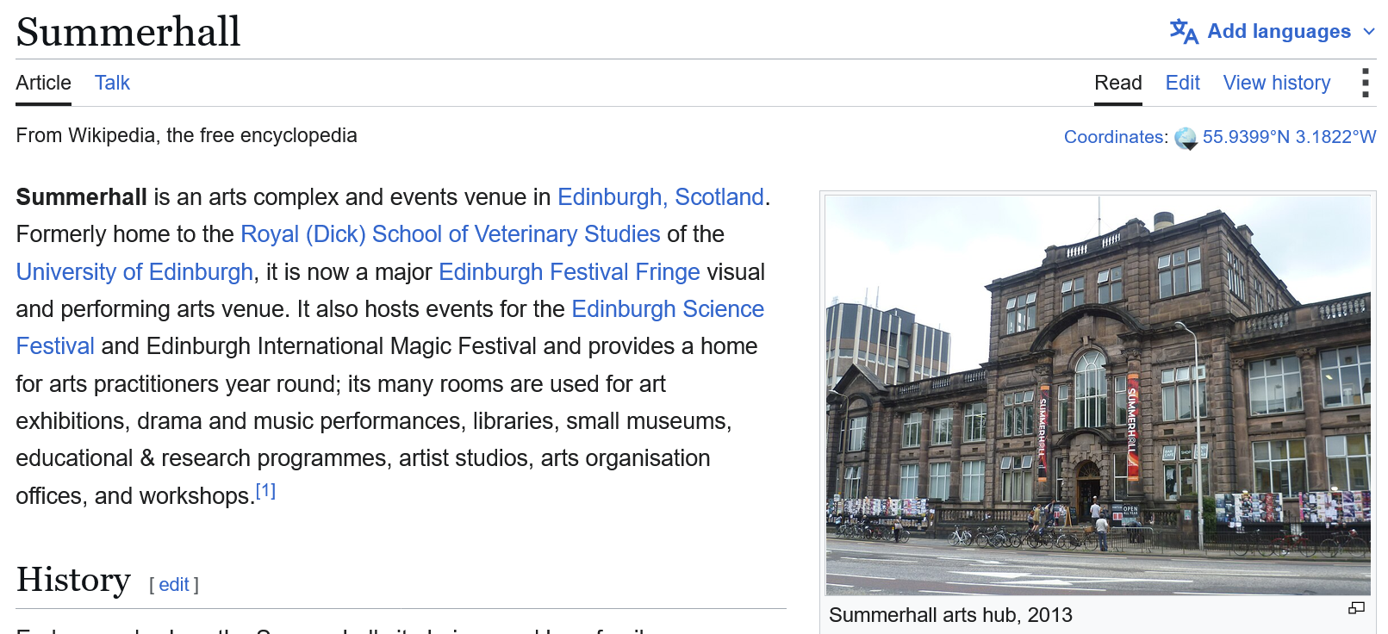Switch to the Article tab
This screenshot has width=1388, height=634.
43,83
